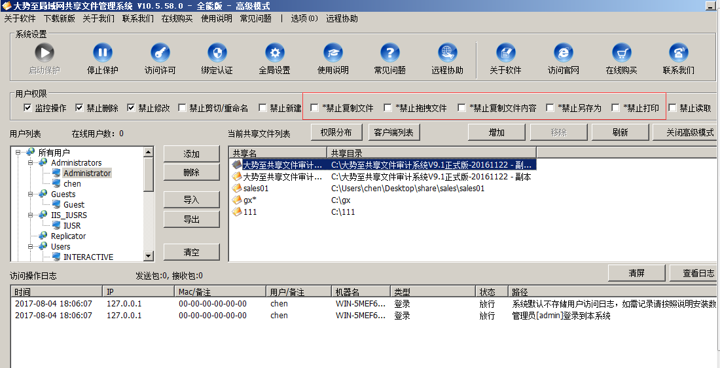
Task: Tick the 禁止读取 checkbox
Action: tap(672, 108)
